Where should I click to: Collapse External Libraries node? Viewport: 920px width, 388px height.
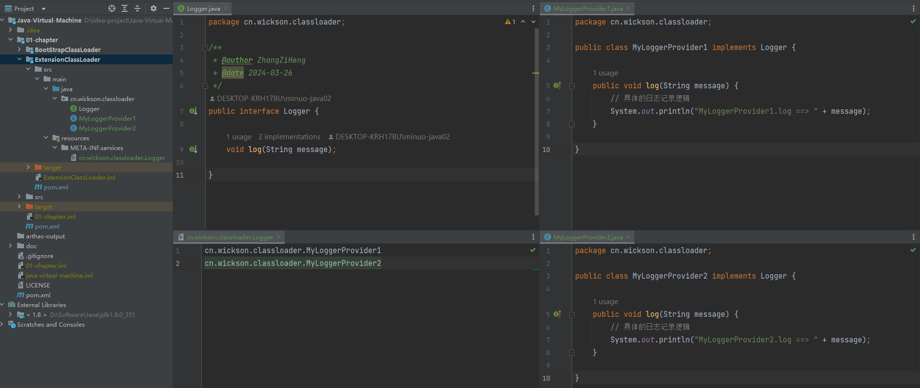(x=2, y=305)
